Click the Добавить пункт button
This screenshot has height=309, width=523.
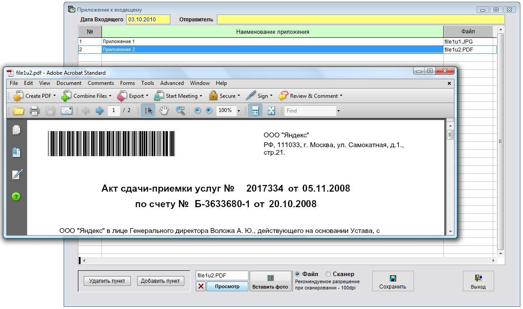pos(160,281)
